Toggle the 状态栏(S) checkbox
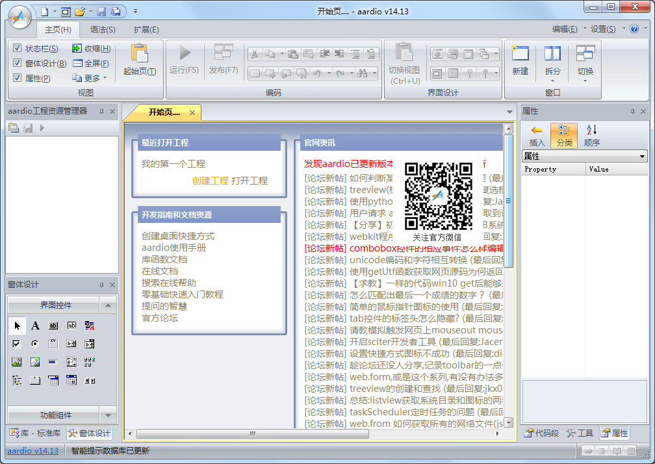This screenshot has width=655, height=464. tap(17, 48)
